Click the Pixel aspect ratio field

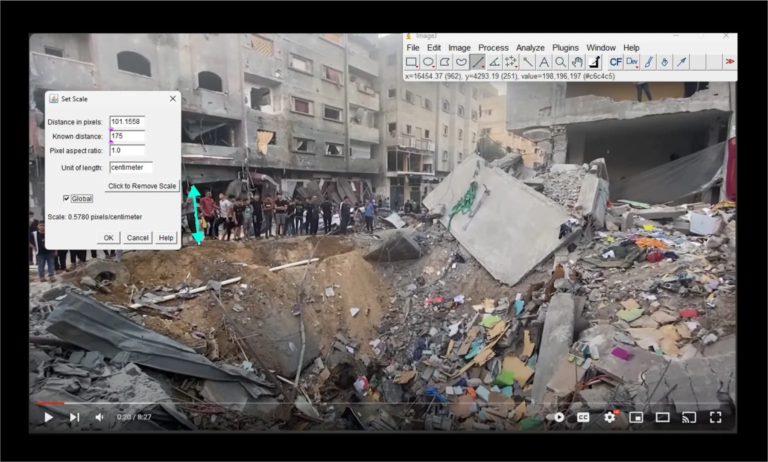pos(127,150)
